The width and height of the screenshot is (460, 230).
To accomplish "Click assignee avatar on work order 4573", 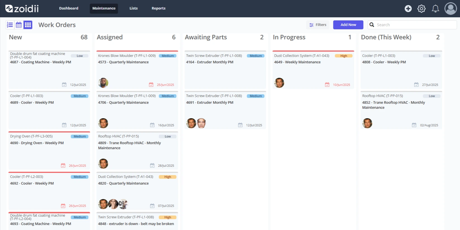I will pos(103,83).
